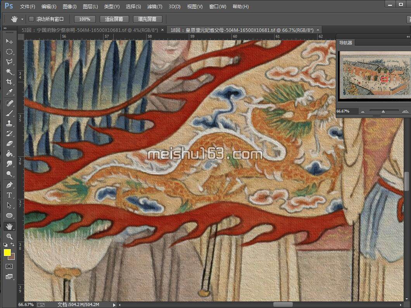Click the 适合屏幕 button
The height and width of the screenshot is (308, 411).
tap(114, 19)
